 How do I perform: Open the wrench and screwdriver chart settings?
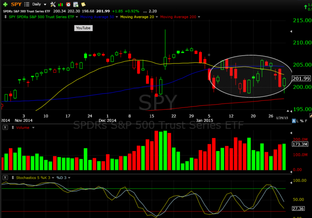tap(53, 4)
